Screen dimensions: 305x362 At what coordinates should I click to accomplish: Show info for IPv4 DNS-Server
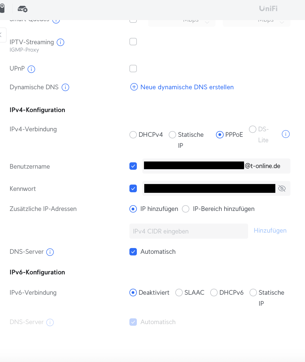(50, 252)
